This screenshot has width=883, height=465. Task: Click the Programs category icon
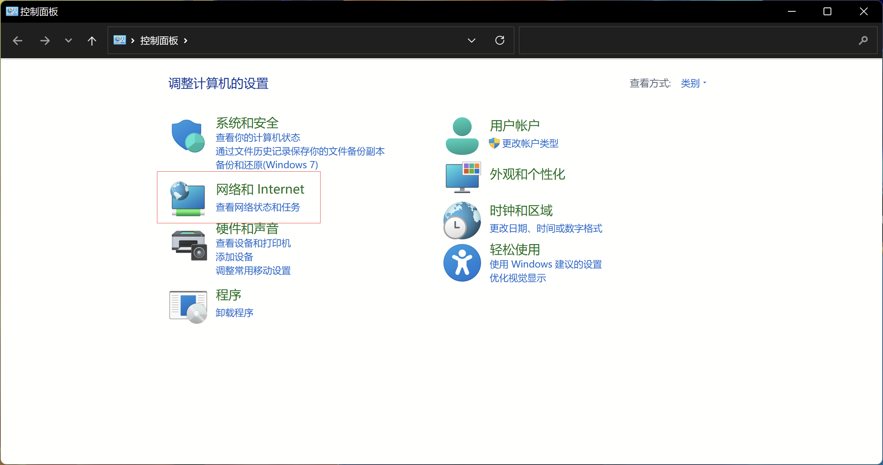188,307
